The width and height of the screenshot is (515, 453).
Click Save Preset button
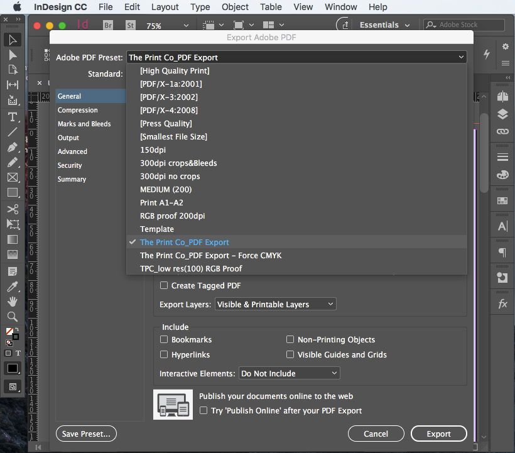tap(86, 434)
